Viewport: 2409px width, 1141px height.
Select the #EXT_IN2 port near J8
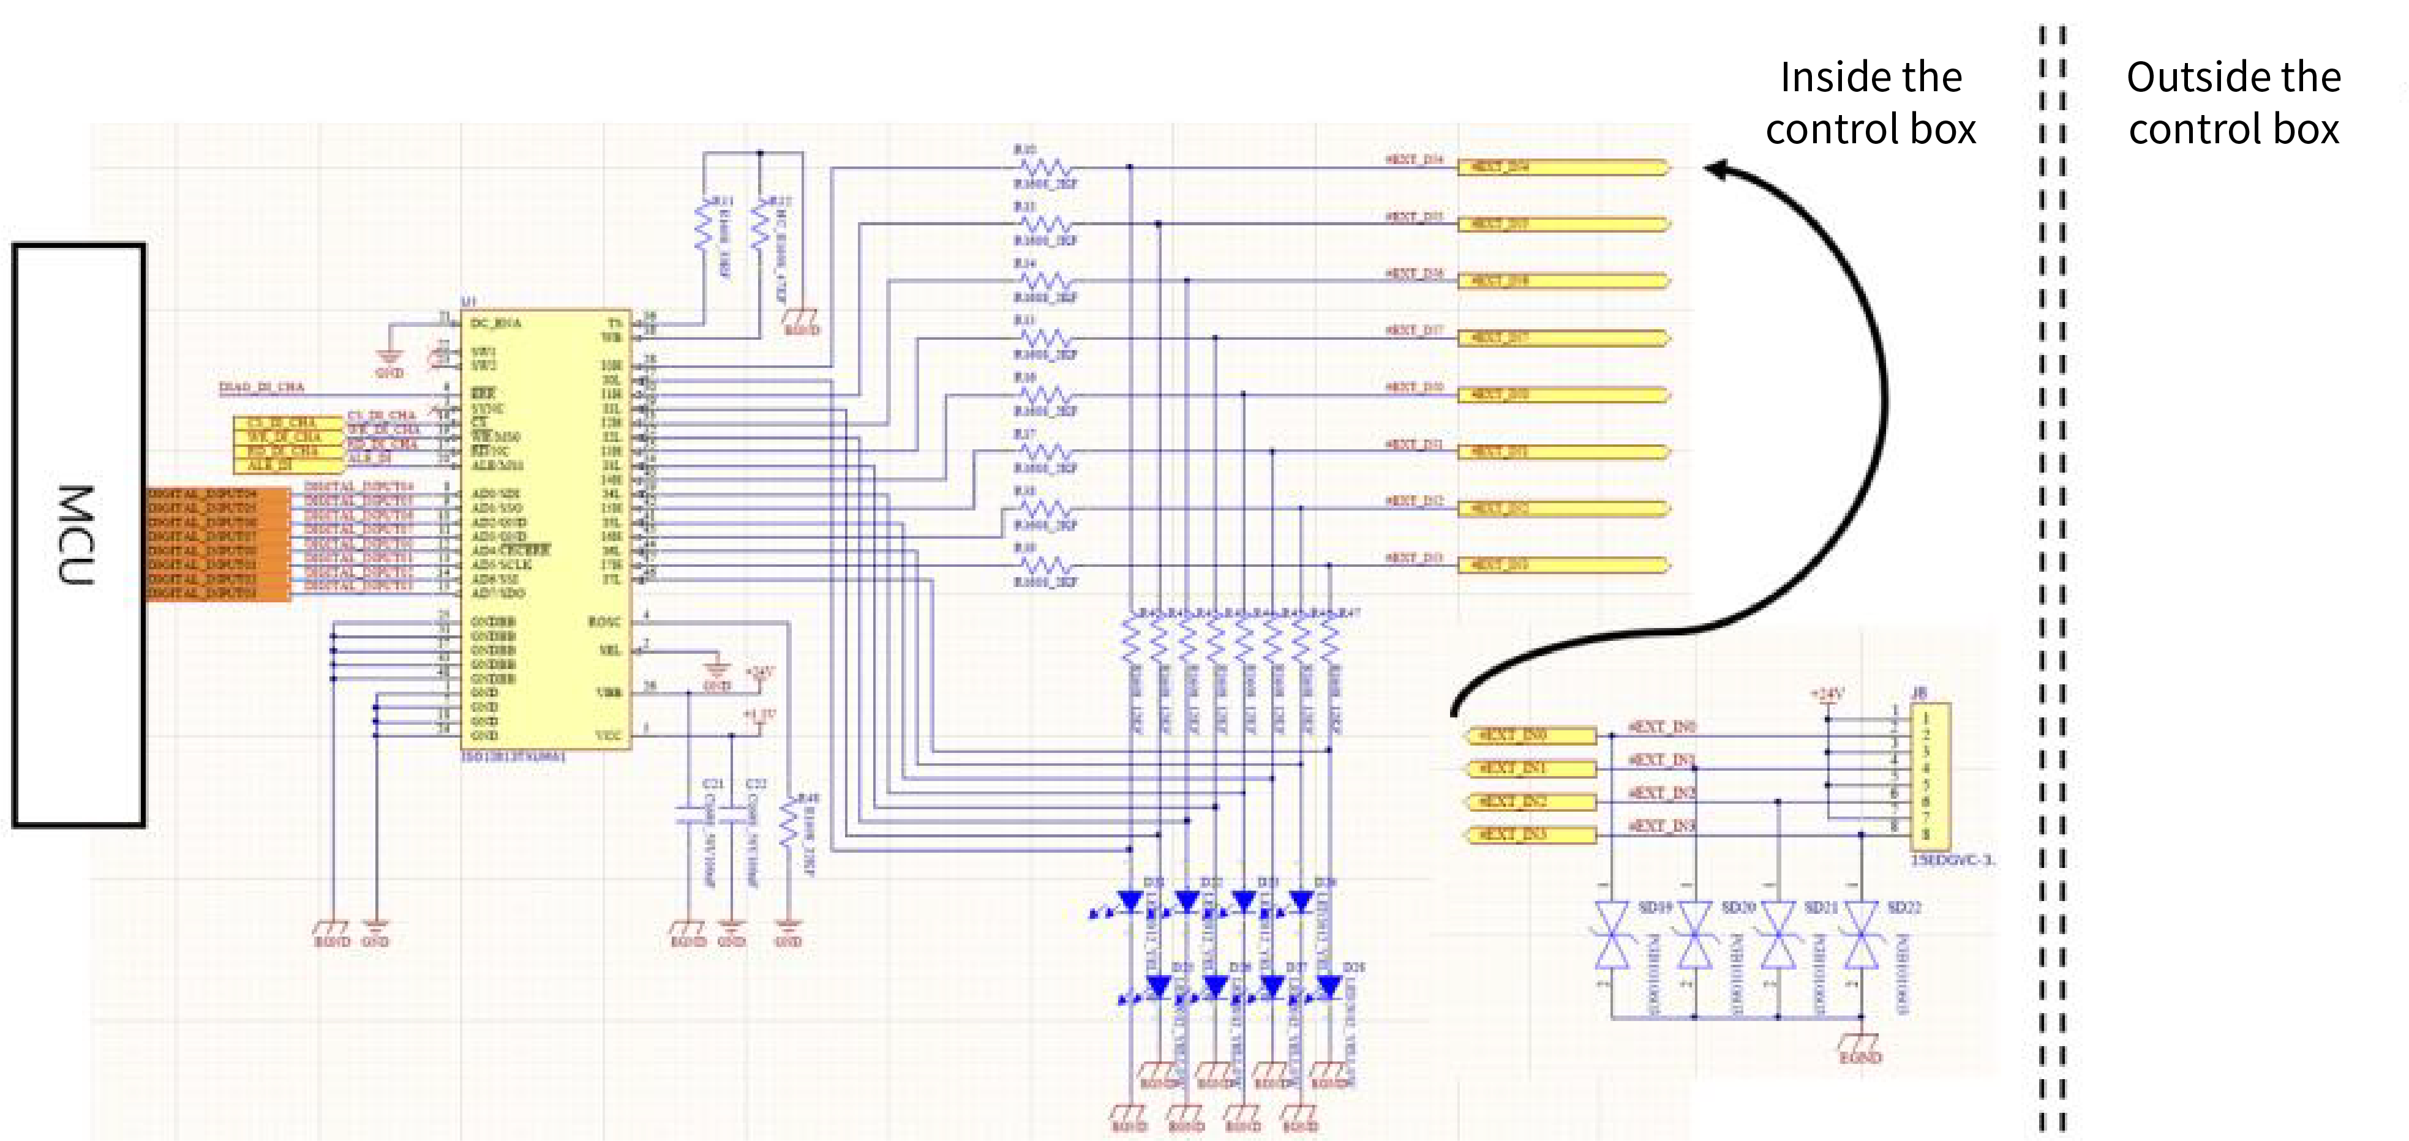click(x=1532, y=802)
